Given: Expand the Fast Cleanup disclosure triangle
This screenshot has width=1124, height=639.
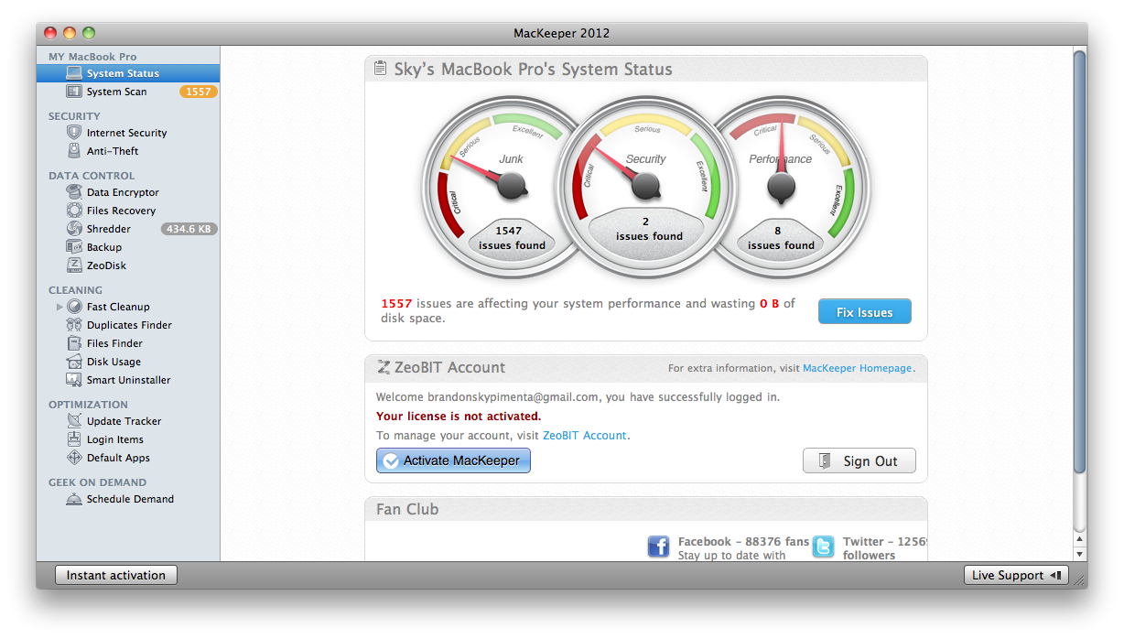Looking at the screenshot, I should click(x=59, y=307).
